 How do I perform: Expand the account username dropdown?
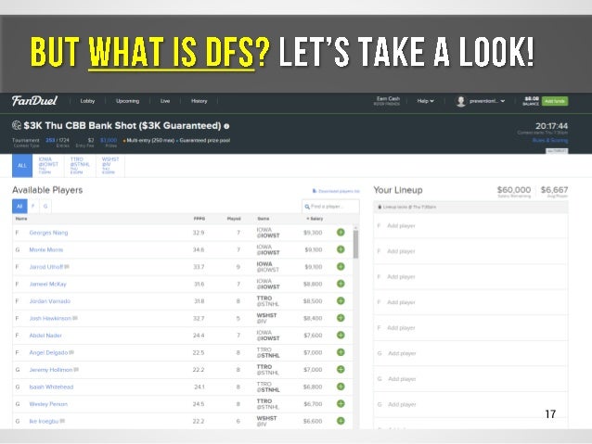tap(487, 101)
